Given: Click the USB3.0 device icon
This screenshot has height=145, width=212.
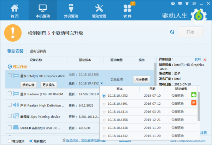Looking at the screenshot, I should [16, 127].
